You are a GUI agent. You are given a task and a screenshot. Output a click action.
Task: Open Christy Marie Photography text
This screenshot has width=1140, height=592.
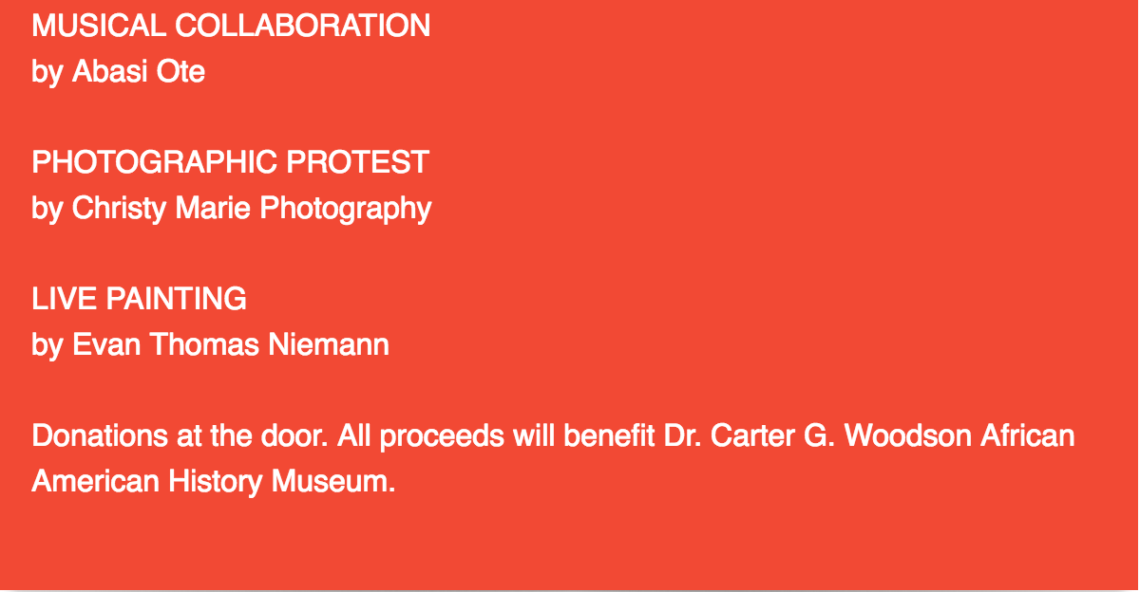[x=252, y=209]
